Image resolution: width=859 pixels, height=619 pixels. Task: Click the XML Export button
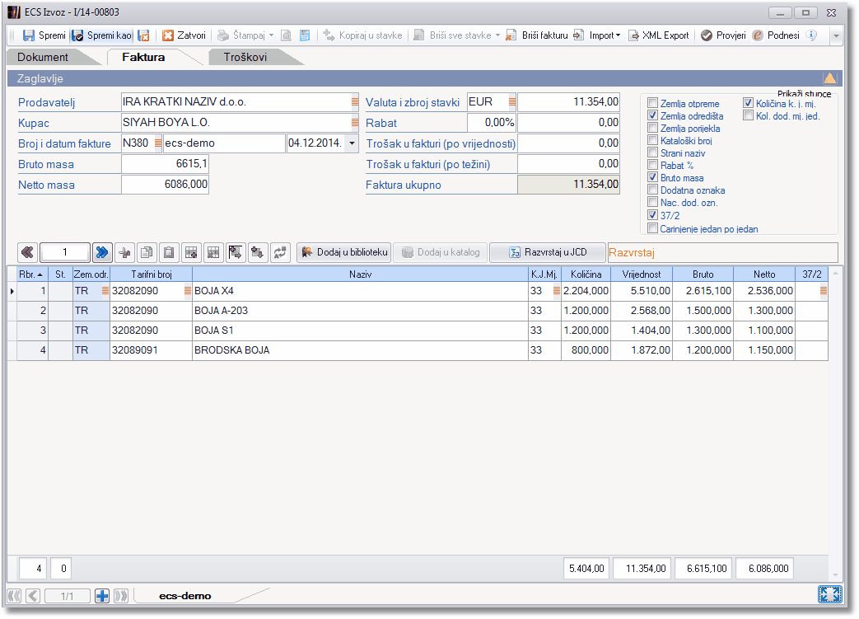pyautogui.click(x=659, y=35)
